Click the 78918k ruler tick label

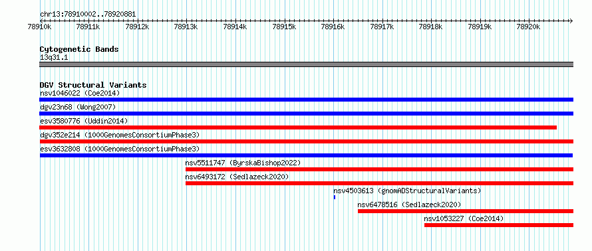click(x=431, y=27)
